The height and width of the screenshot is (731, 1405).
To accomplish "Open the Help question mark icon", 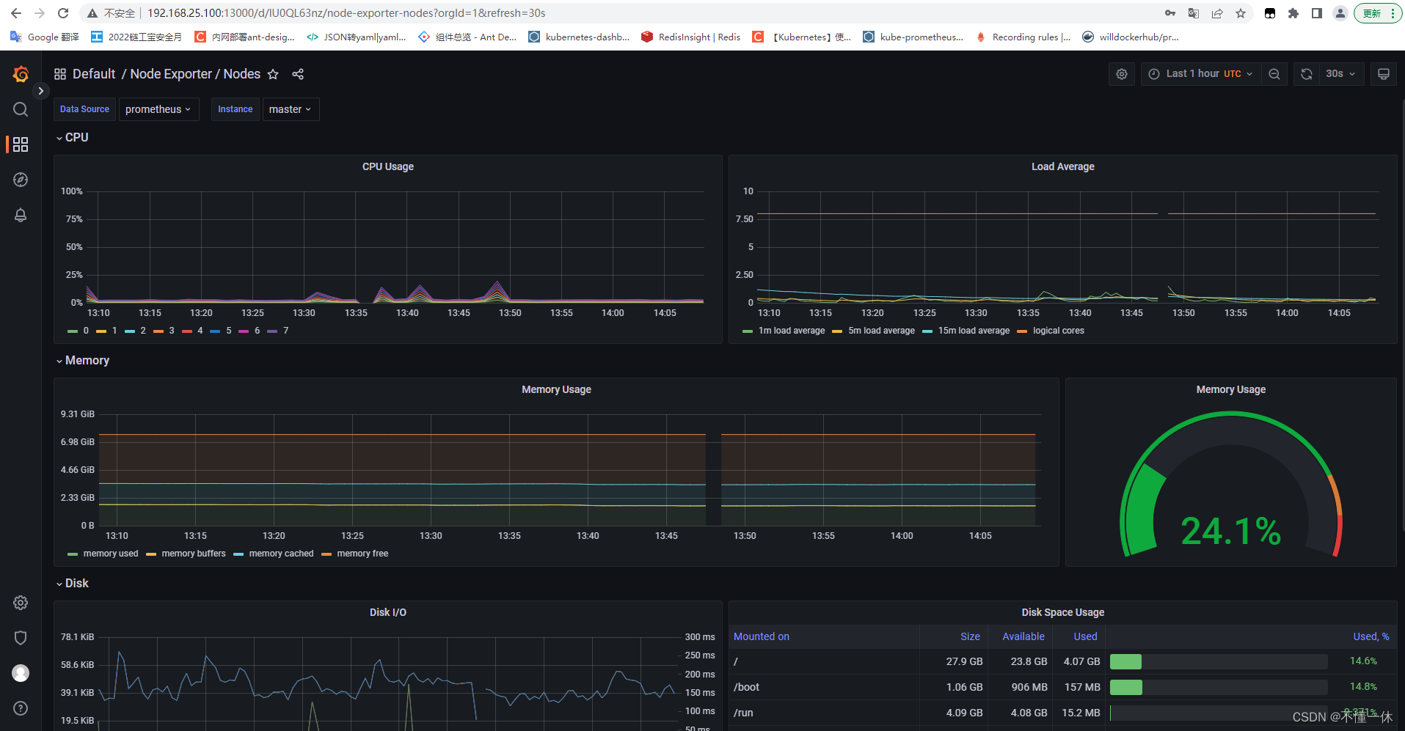I will tap(21, 708).
